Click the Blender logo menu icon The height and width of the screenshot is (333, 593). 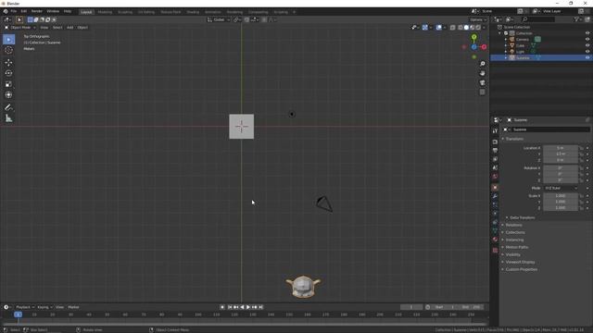click(6, 11)
